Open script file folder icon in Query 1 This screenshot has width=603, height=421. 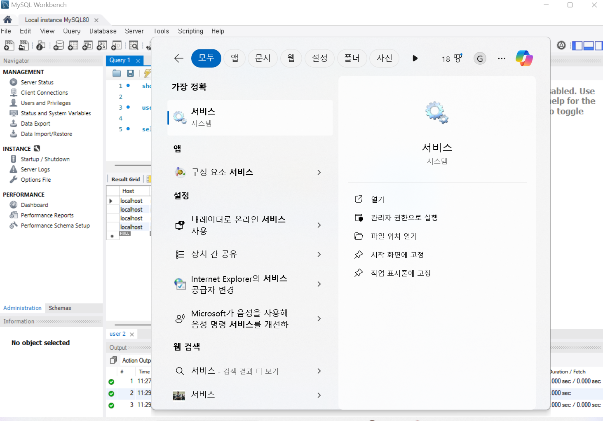117,73
